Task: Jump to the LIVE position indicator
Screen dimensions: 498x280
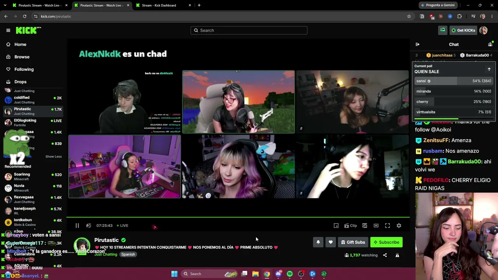Action: coord(123,226)
